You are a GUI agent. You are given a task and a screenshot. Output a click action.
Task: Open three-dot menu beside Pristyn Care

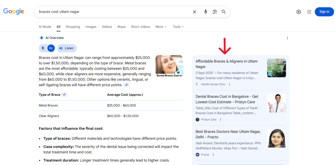click(220, 119)
